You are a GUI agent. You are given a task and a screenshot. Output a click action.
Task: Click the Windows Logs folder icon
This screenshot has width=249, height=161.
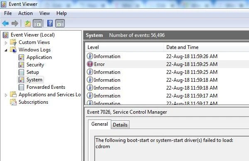tap(13, 50)
